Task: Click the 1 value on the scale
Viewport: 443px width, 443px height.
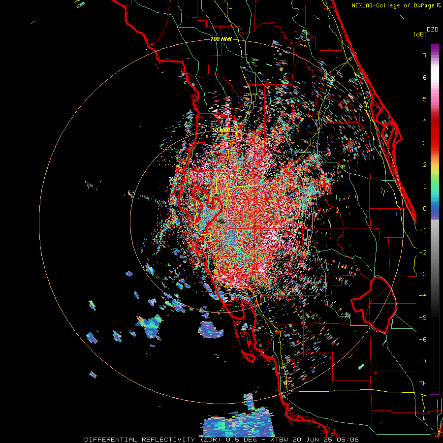Action: [x=425, y=187]
